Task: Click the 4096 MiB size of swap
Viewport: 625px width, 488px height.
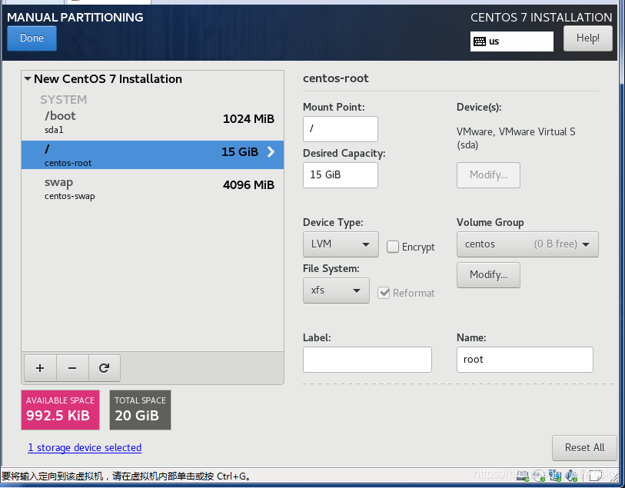Action: pyautogui.click(x=249, y=185)
